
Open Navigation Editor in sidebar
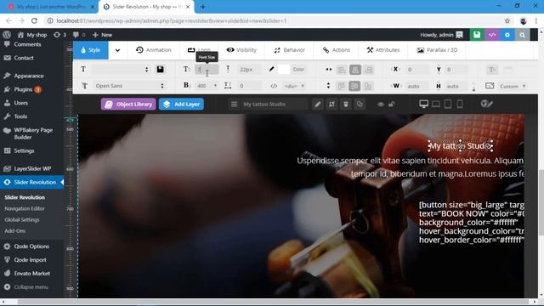pos(25,209)
